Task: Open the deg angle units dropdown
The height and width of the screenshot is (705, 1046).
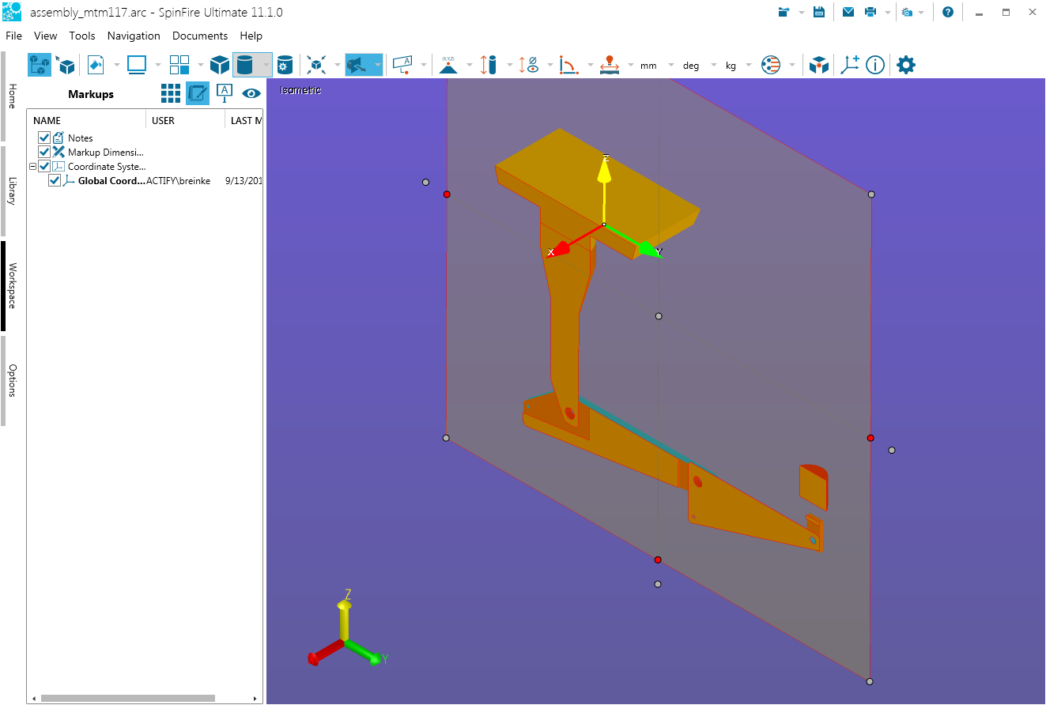Action: click(691, 66)
